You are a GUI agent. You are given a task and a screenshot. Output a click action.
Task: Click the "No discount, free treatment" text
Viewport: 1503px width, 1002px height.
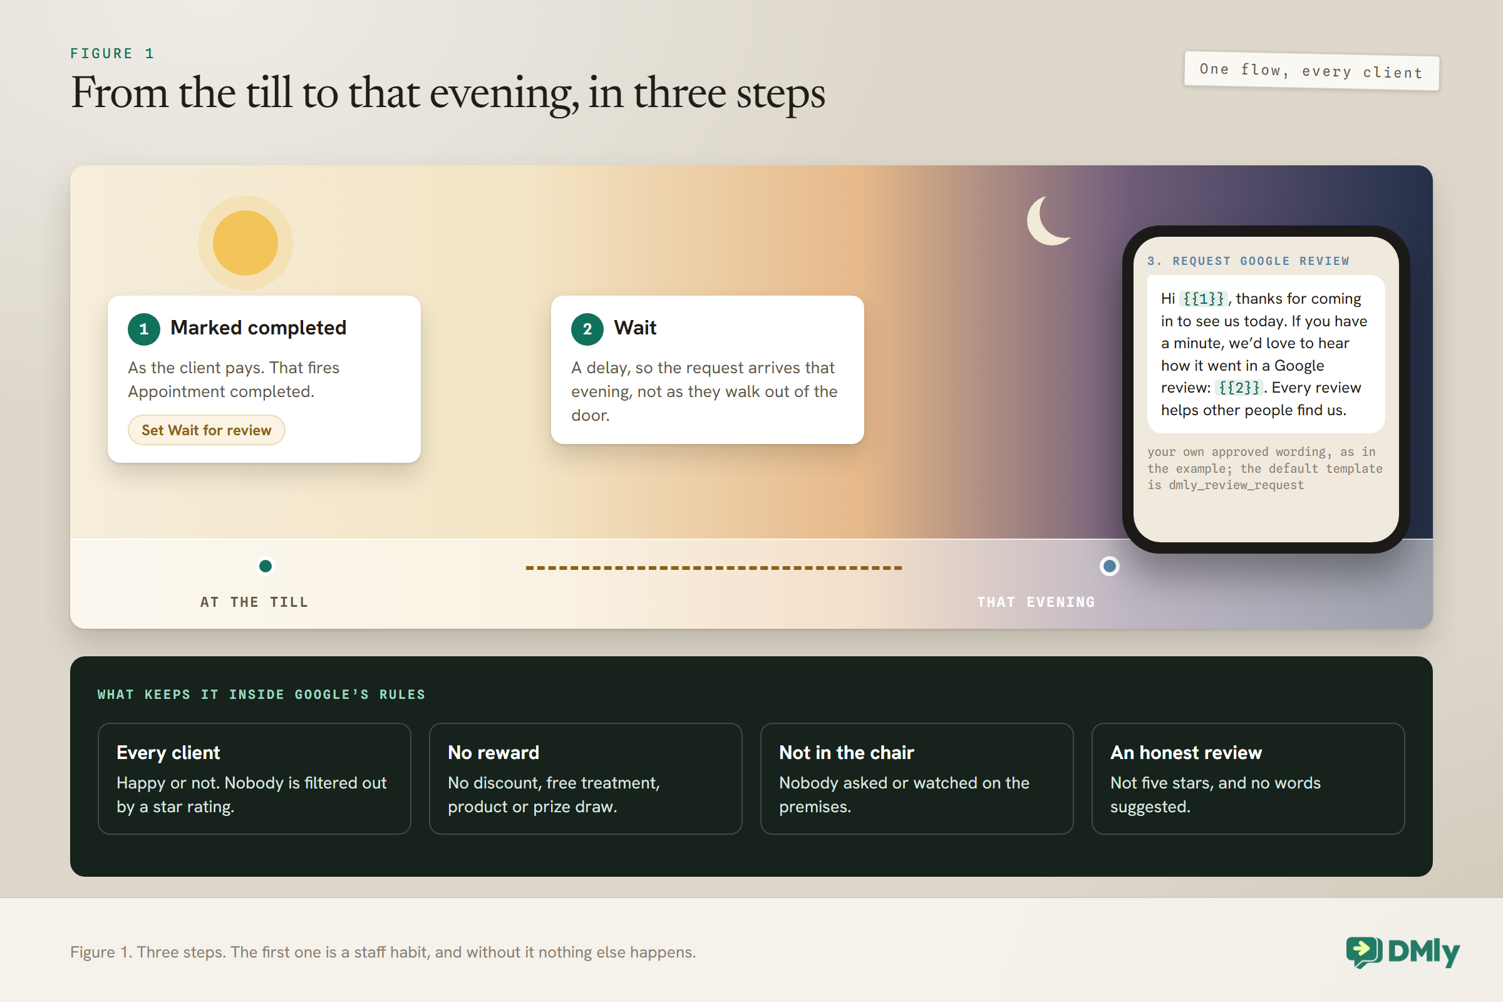point(554,794)
